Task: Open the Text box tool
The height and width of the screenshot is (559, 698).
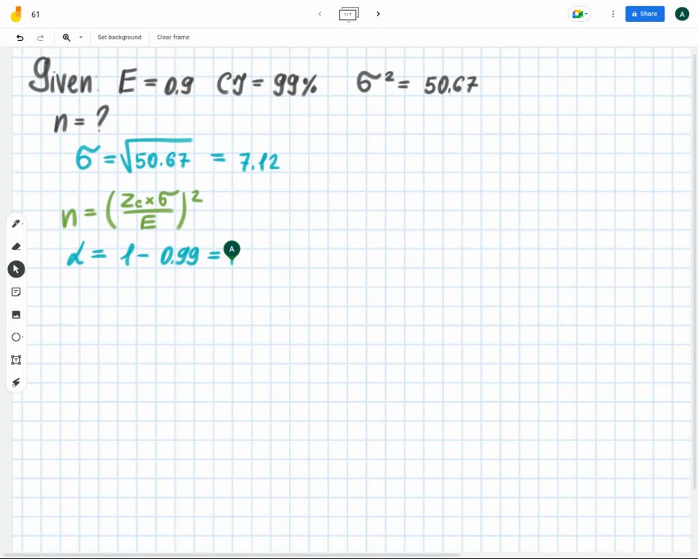Action: click(x=16, y=359)
